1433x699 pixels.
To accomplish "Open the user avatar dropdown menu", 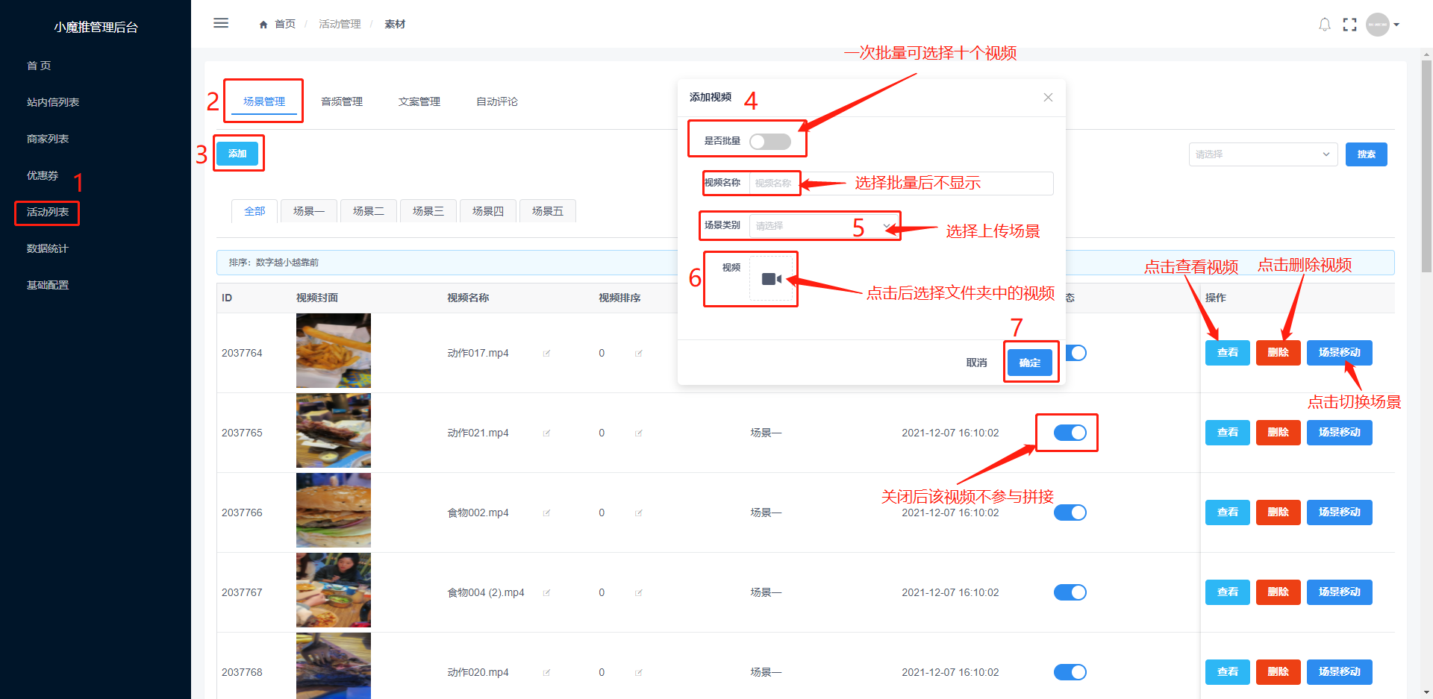I will (1382, 25).
